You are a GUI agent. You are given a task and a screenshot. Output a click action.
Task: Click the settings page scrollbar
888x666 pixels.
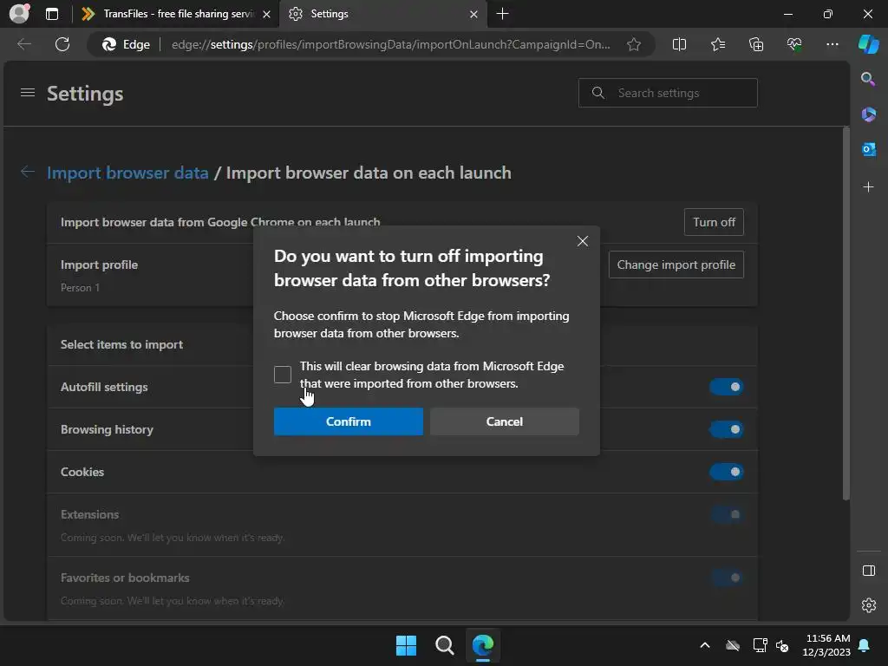click(x=846, y=313)
